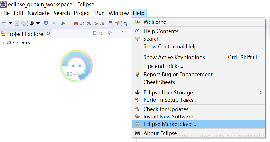Click the Save All toolbar icon
This screenshot has width=270, height=142.
(23, 23)
